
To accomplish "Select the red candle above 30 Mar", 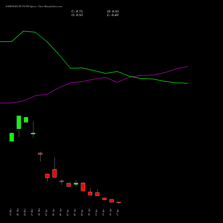I will coord(40,154).
